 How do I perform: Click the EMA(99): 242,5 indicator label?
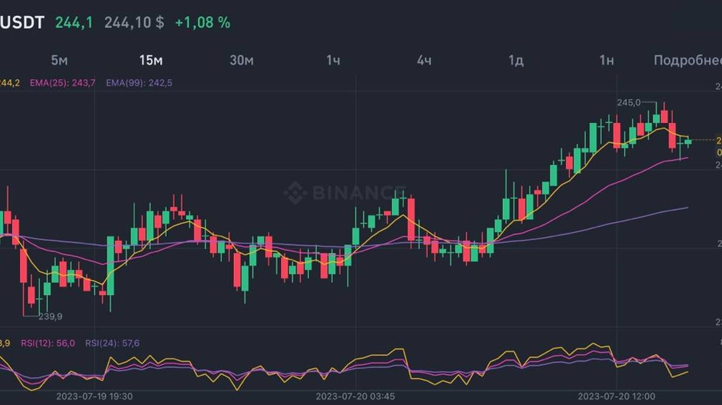[x=139, y=83]
